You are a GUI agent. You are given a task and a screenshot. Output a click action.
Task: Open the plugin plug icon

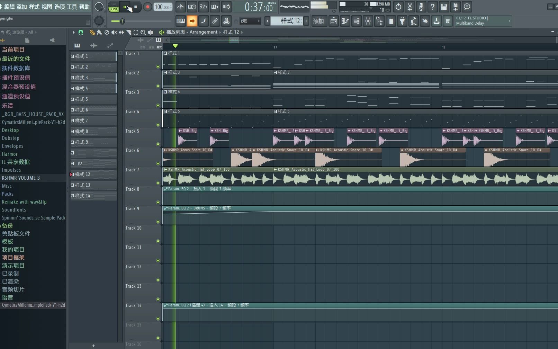click(x=402, y=21)
